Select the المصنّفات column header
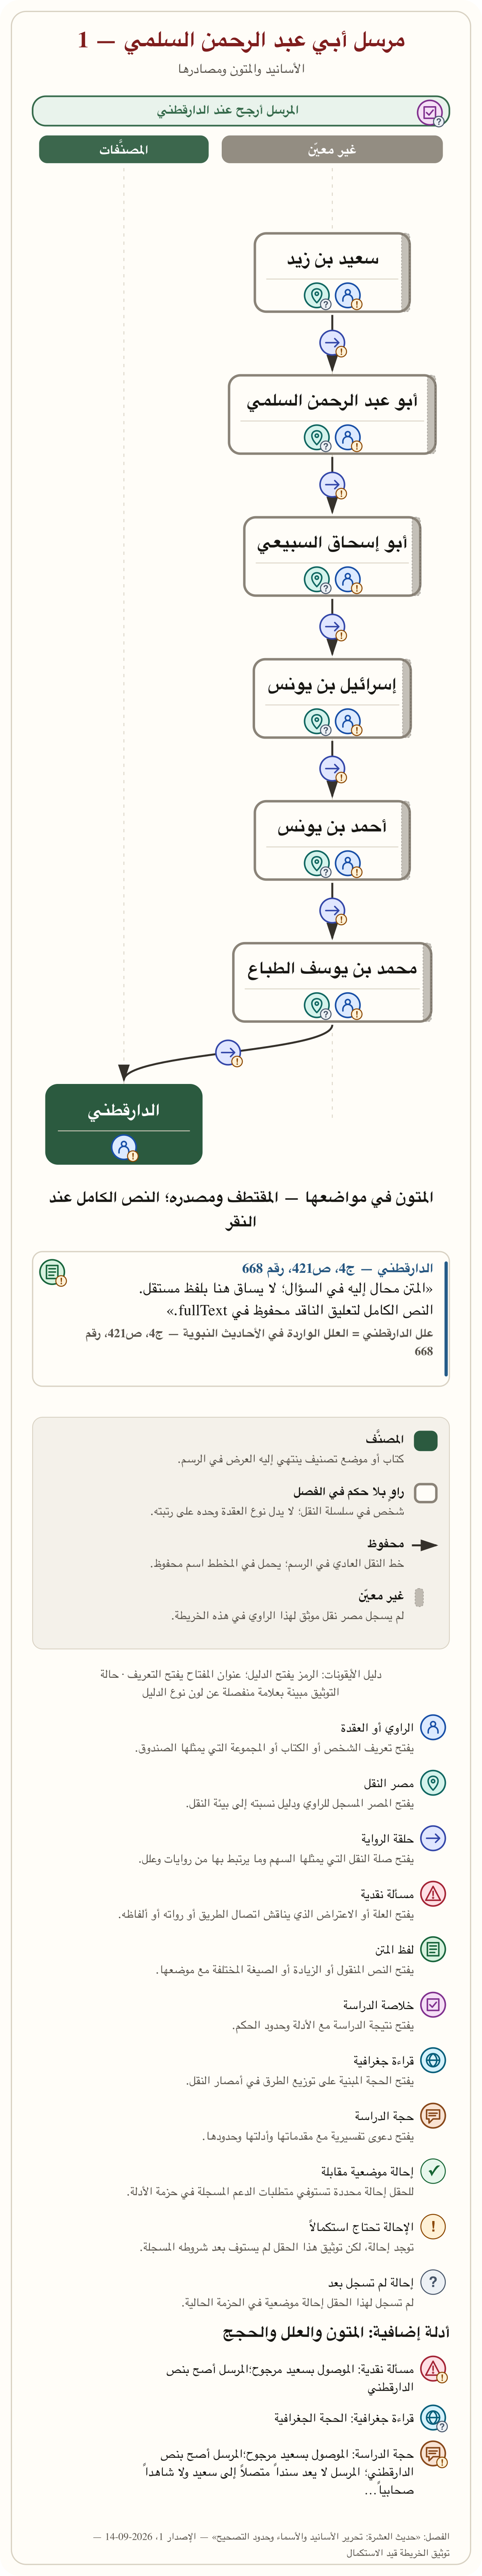The image size is (482, 2576). 124,150
